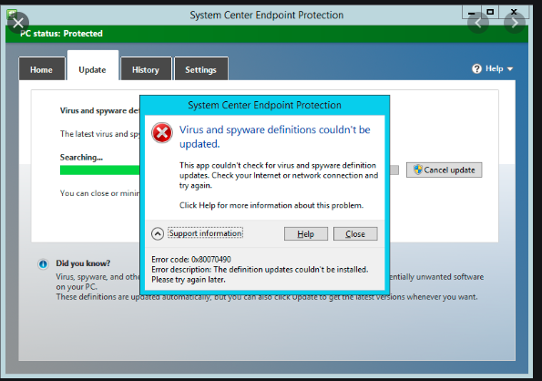This screenshot has height=381, width=542.
Task: Click 'Virus and spyware definitions couldn't be updated' heading
Action: (x=275, y=137)
